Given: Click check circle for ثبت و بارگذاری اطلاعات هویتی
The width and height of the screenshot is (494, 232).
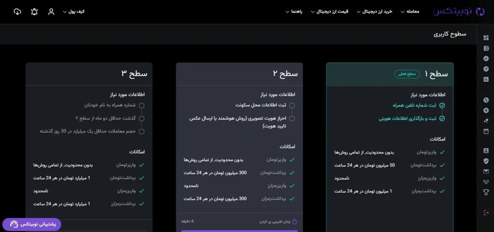Looking at the screenshot, I should pyautogui.click(x=442, y=118).
